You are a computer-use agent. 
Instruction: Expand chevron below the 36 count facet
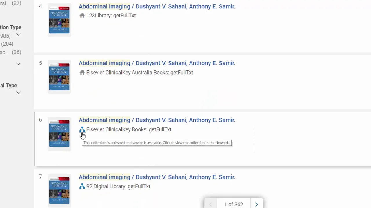point(18,64)
